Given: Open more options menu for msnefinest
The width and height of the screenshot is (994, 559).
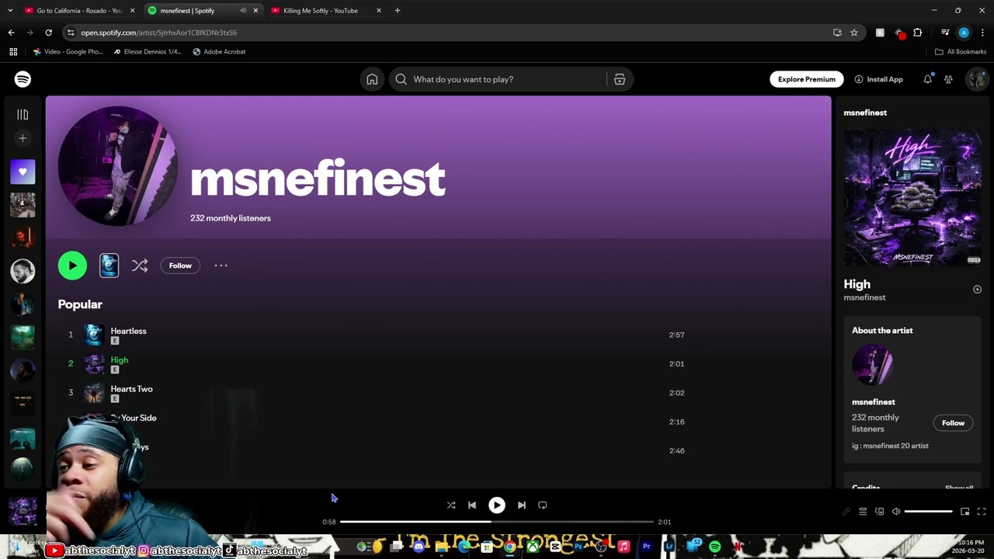Looking at the screenshot, I should [221, 266].
